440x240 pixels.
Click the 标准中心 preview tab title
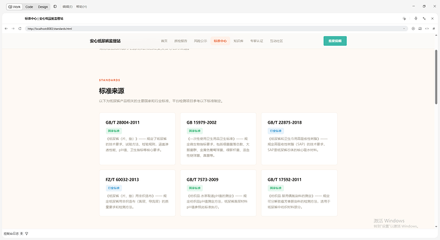[x=44, y=18]
